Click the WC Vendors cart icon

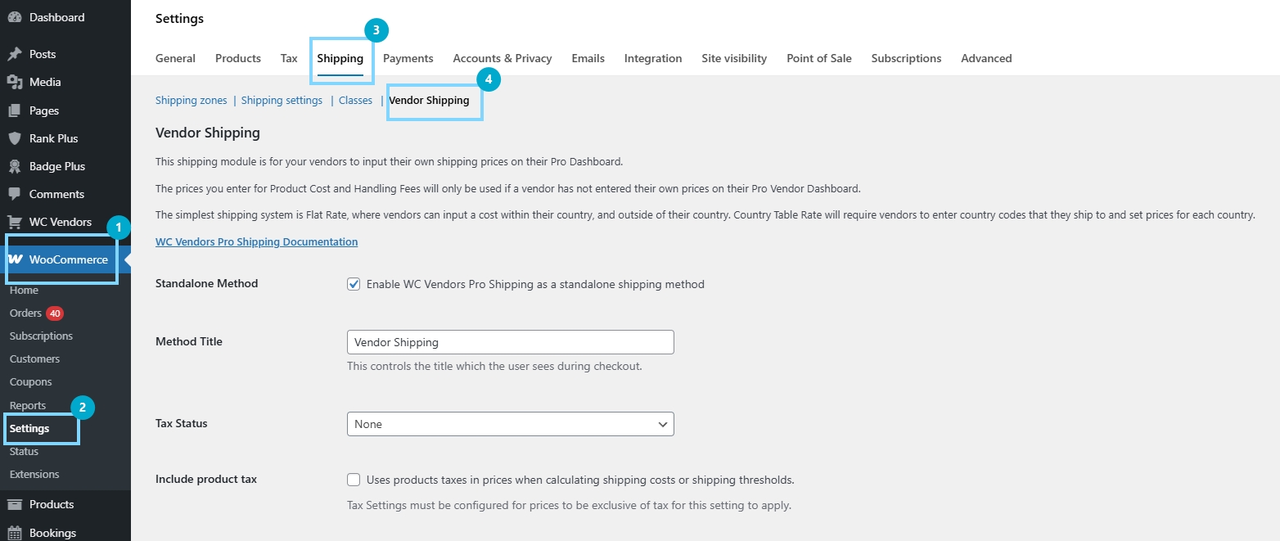15,222
